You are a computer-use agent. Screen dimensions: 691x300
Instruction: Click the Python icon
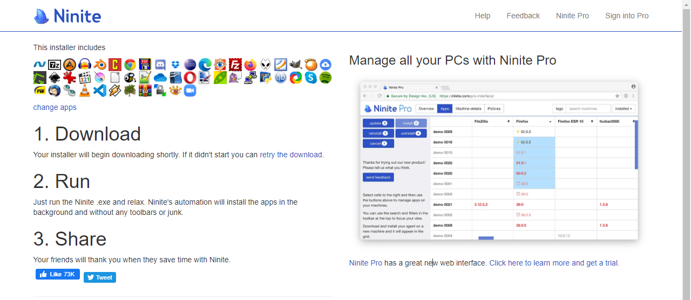click(266, 78)
